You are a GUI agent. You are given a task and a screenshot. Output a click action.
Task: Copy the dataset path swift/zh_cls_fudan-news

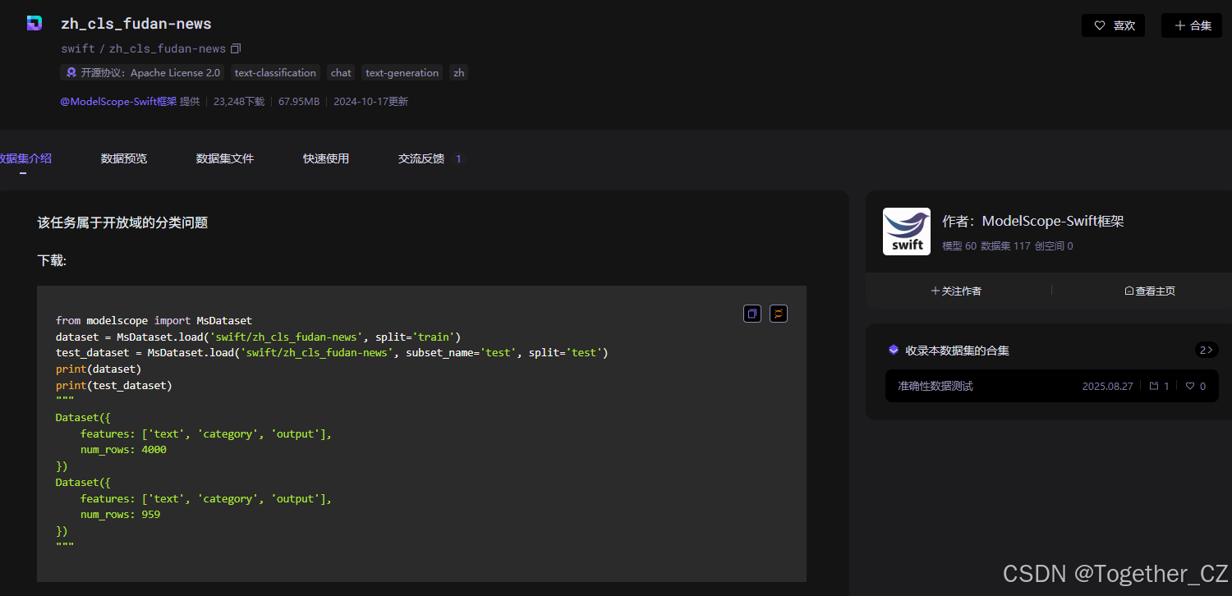[236, 48]
